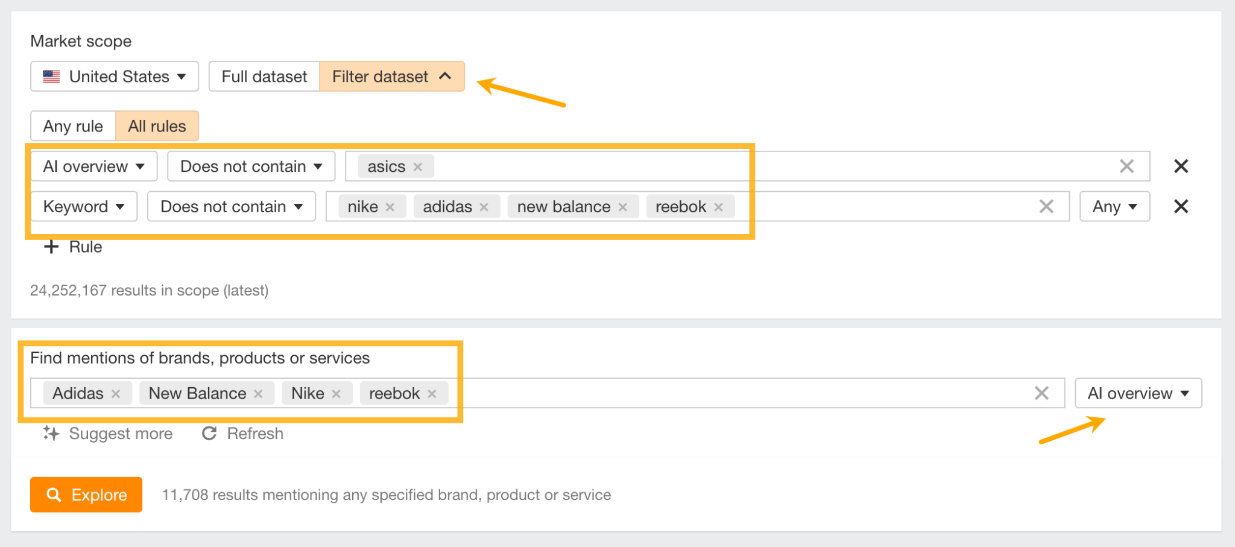Collapse the Filter dataset panel
The width and height of the screenshot is (1235, 547).
pos(391,76)
